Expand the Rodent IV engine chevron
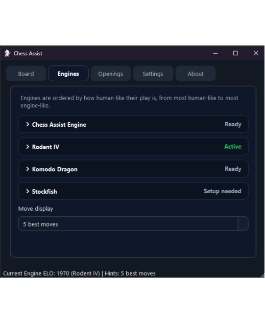Image resolution: width=265 pixels, height=319 pixels. pos(28,147)
